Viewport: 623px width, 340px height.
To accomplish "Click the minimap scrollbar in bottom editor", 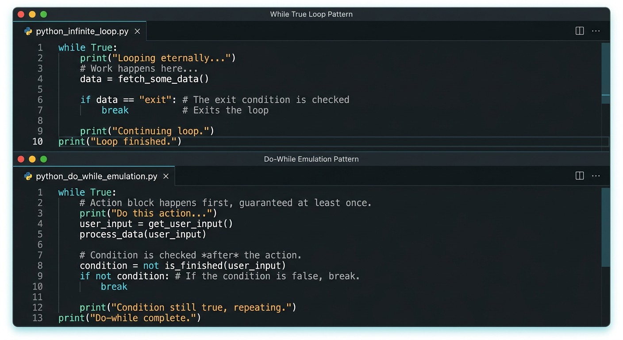I will [x=606, y=227].
